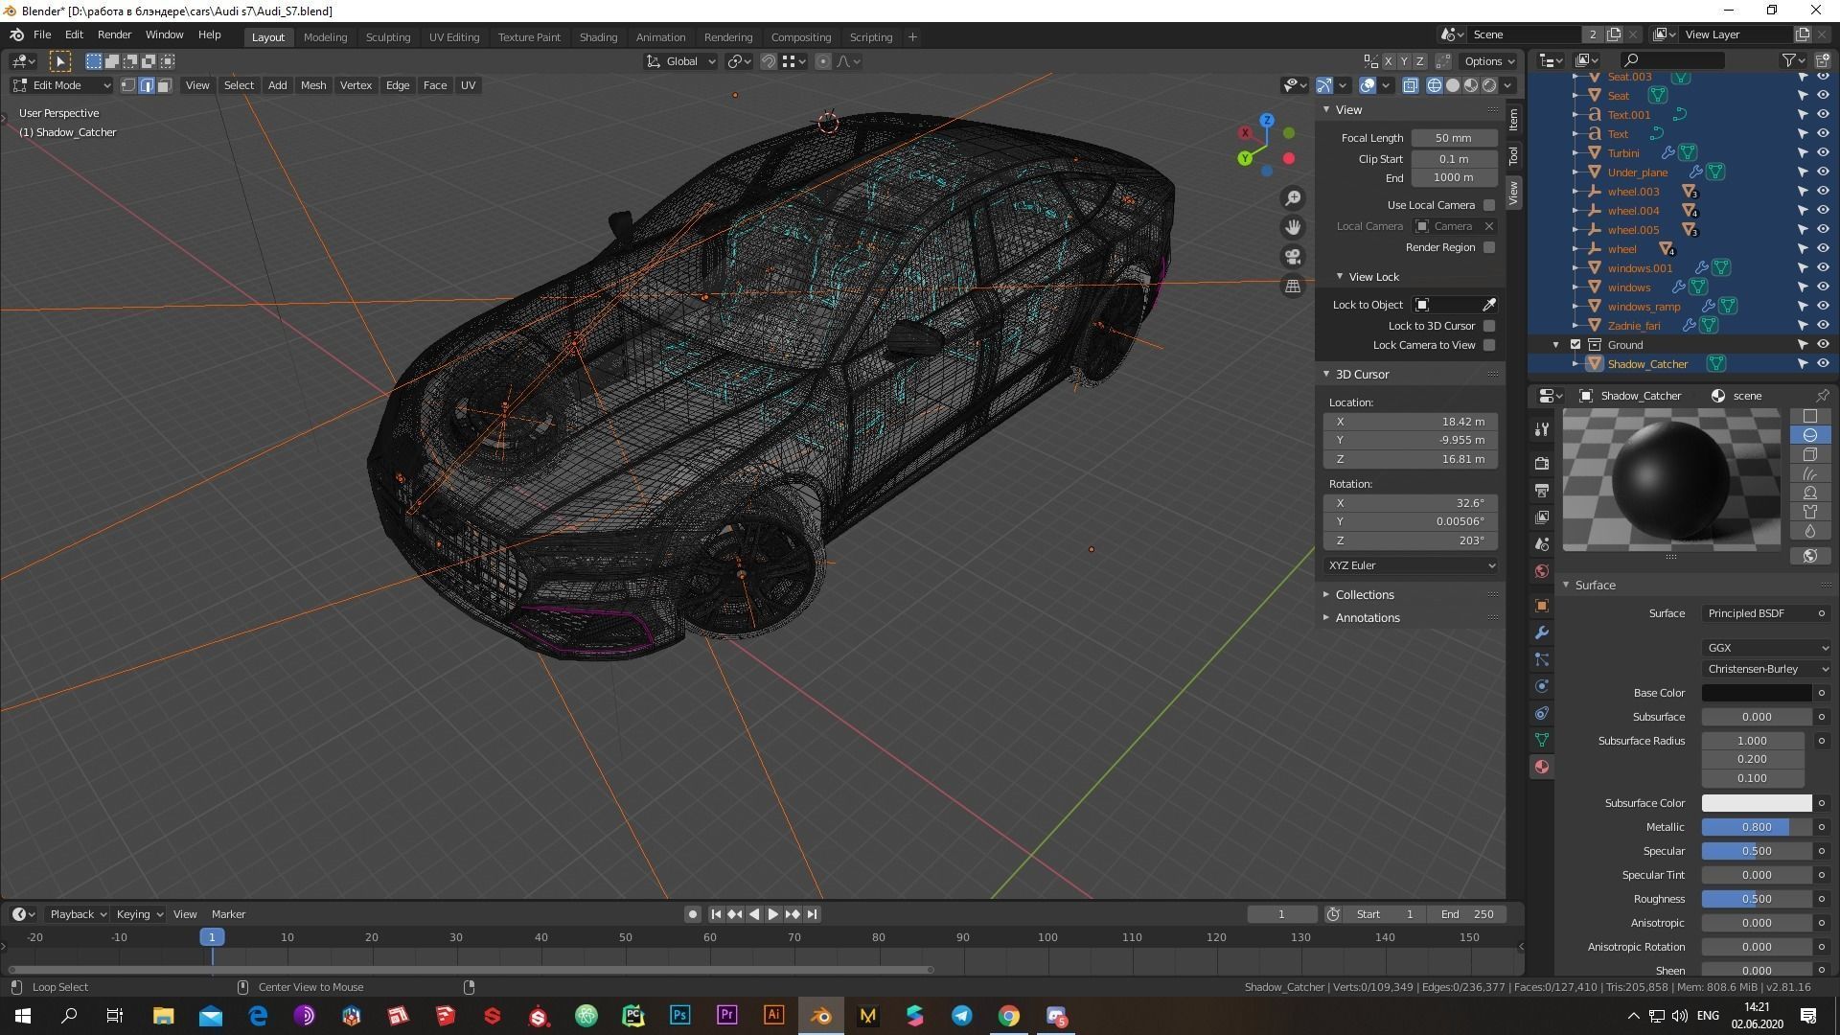
Task: Toggle camera view with the camera gizmo
Action: point(1293,257)
